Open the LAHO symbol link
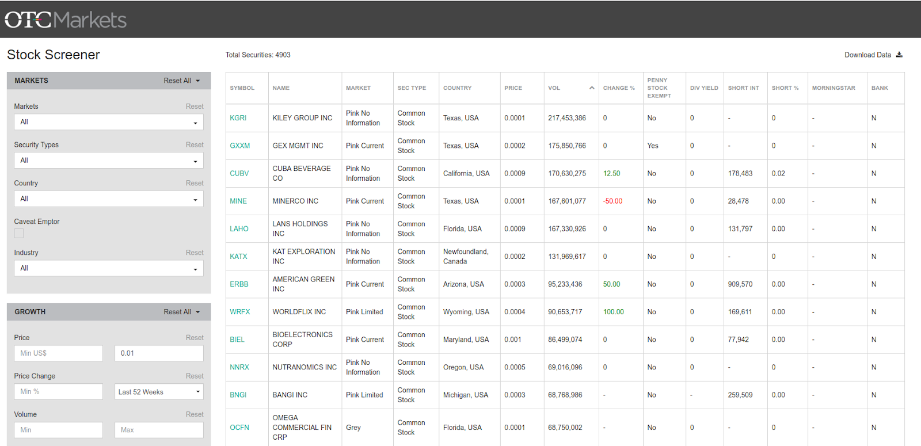 [239, 228]
